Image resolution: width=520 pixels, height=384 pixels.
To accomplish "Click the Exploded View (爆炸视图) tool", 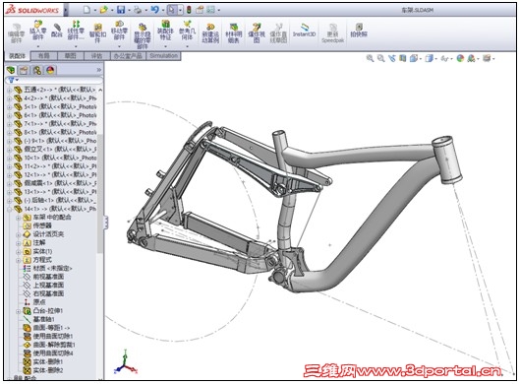I will click(x=257, y=33).
